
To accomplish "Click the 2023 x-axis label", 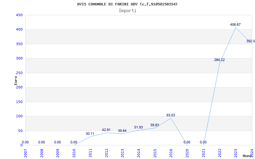I will click(x=236, y=153).
